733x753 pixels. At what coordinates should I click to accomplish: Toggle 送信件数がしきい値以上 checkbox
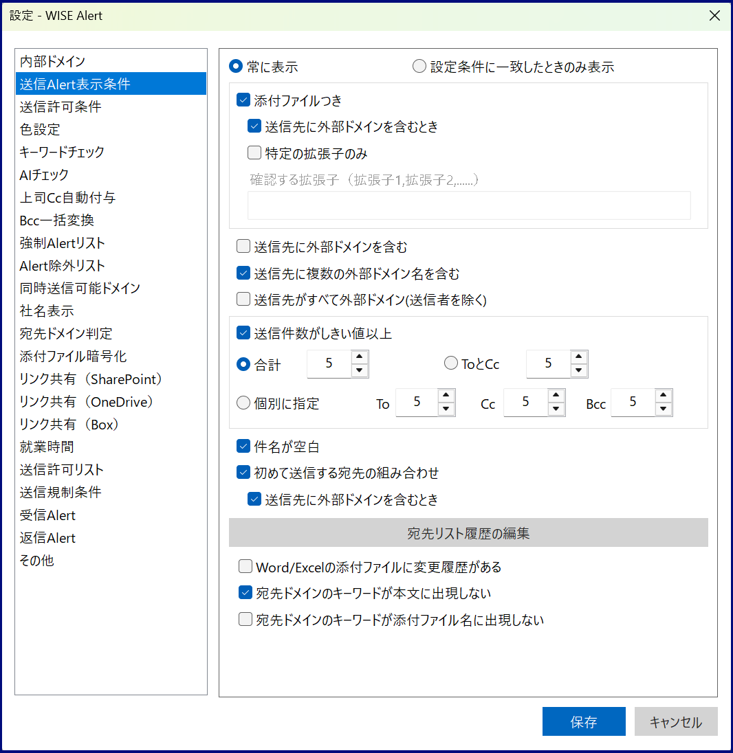(x=243, y=333)
